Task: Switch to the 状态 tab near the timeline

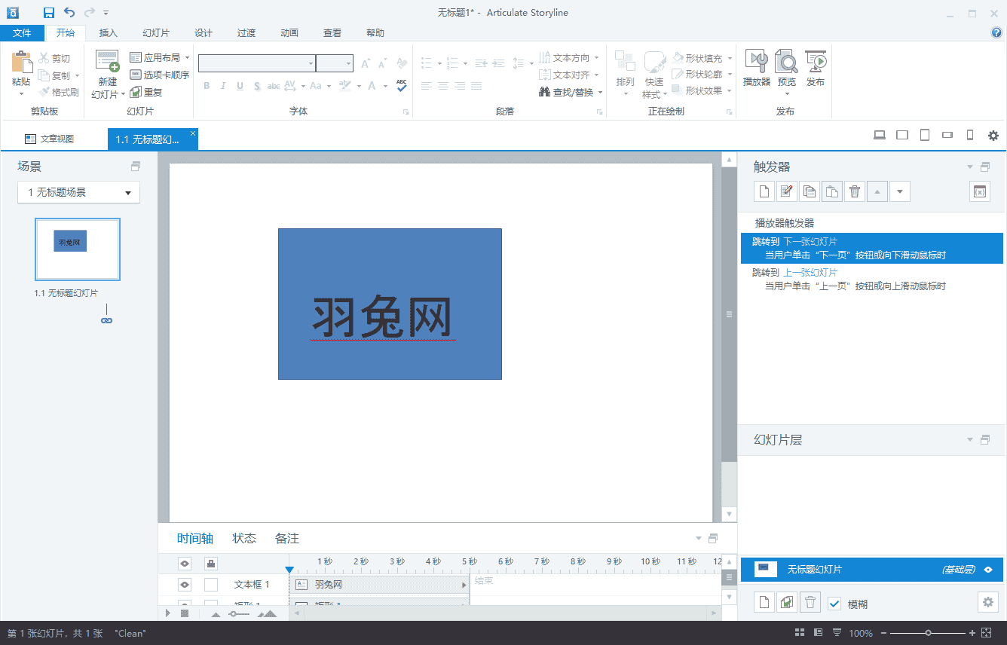Action: (243, 538)
